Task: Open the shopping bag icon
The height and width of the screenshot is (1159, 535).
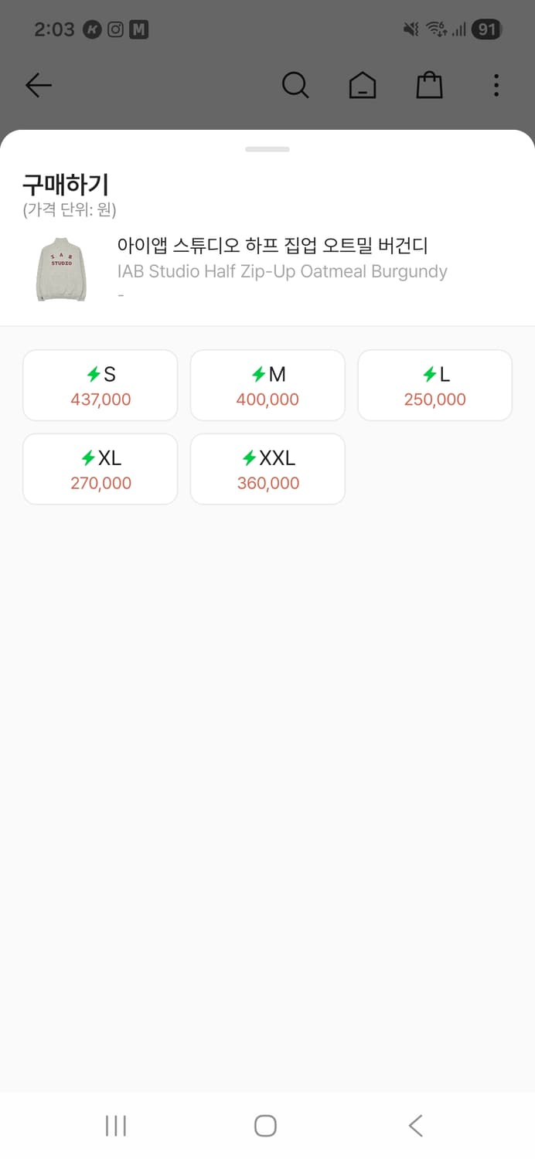Action: [429, 85]
